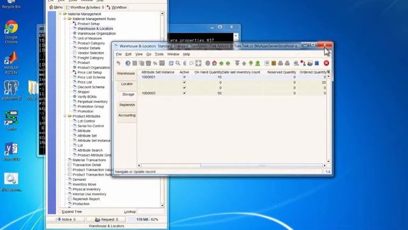Click the Print toolbar icon
The image size is (408, 230).
[288, 63]
